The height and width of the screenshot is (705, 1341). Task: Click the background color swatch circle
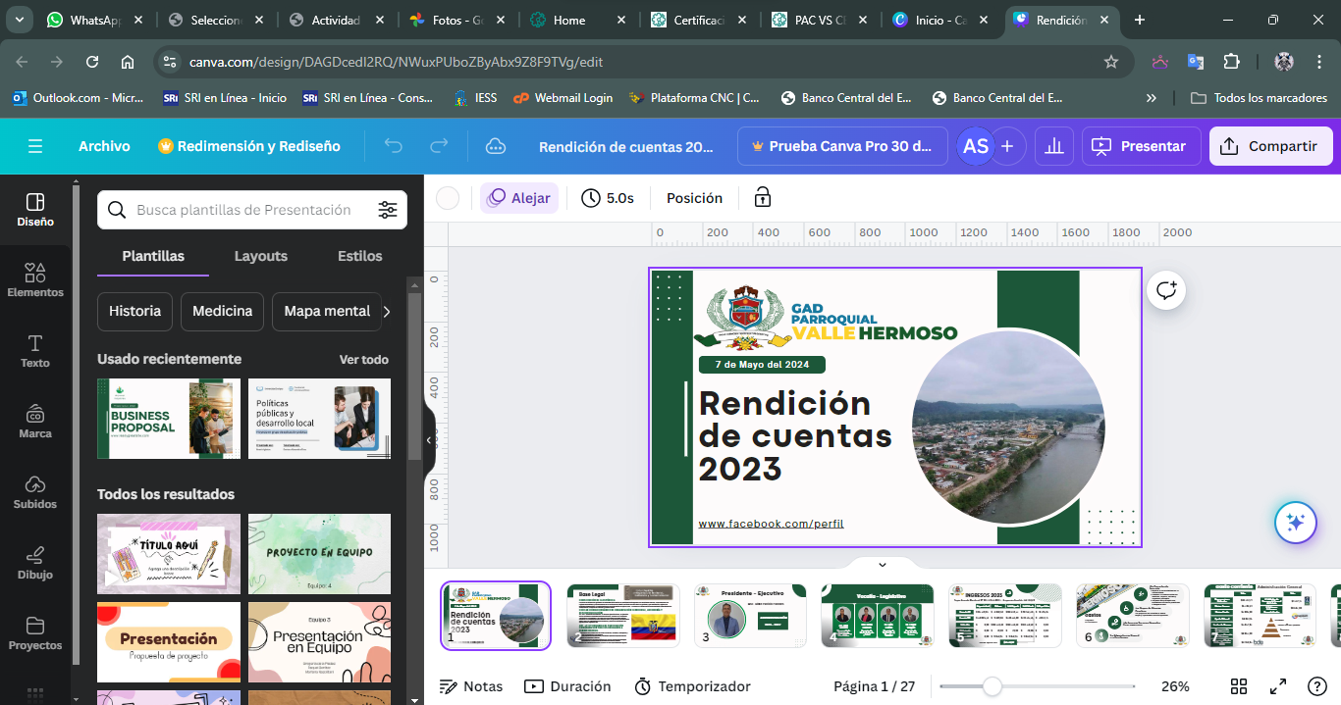[448, 198]
